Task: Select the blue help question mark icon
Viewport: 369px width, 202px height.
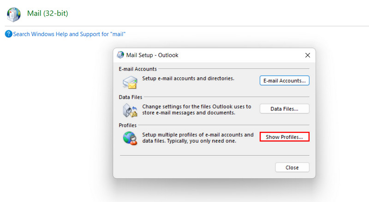Action: 8,34
